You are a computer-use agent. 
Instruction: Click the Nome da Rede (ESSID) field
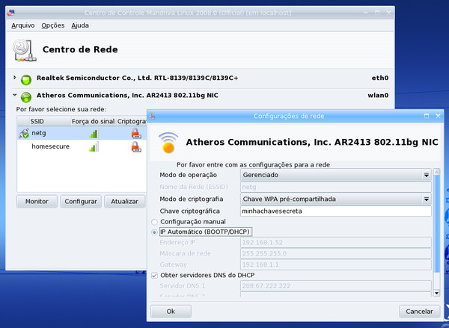335,187
